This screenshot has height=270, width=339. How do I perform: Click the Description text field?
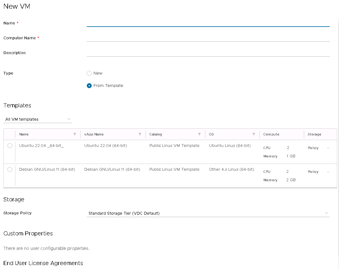pos(208,53)
